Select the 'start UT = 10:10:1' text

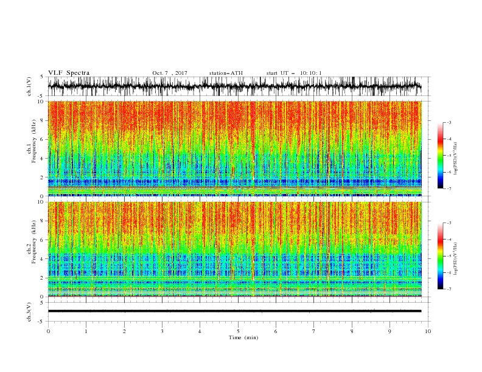pyautogui.click(x=294, y=73)
